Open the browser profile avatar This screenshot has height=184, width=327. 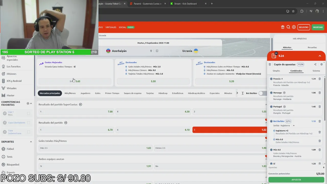pos(317,11)
